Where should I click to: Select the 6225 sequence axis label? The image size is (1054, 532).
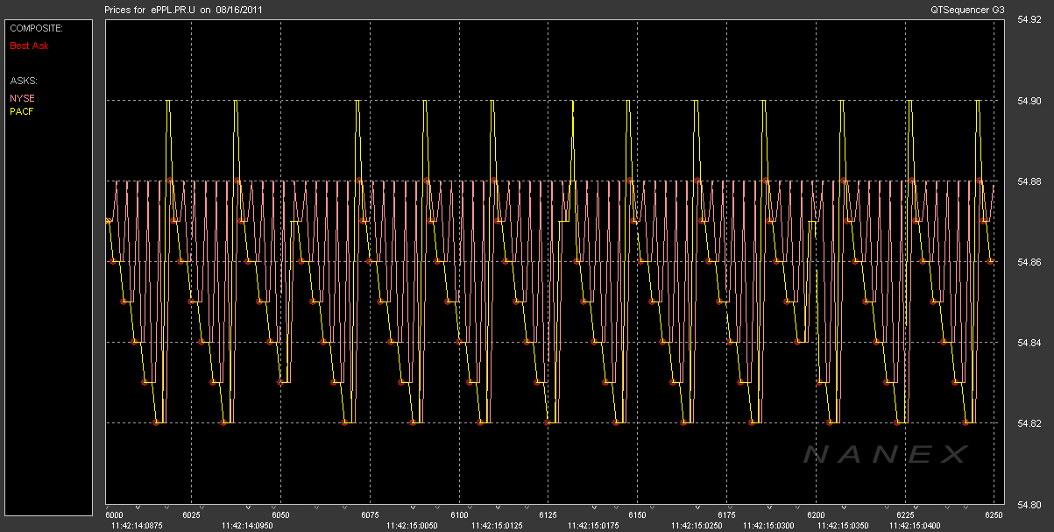click(903, 515)
